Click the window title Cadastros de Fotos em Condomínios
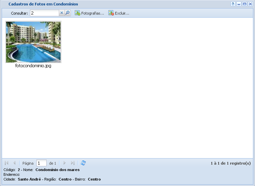This screenshot has width=255, height=186. (x=43, y=4)
